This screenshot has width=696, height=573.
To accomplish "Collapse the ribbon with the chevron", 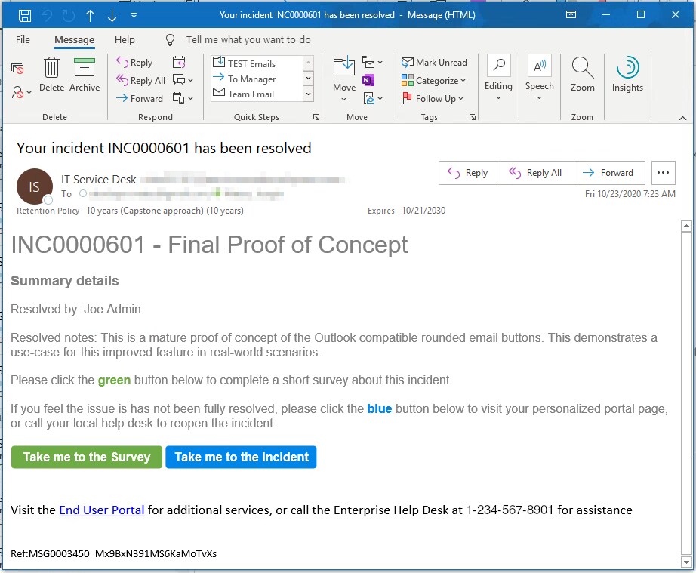I will [x=681, y=116].
